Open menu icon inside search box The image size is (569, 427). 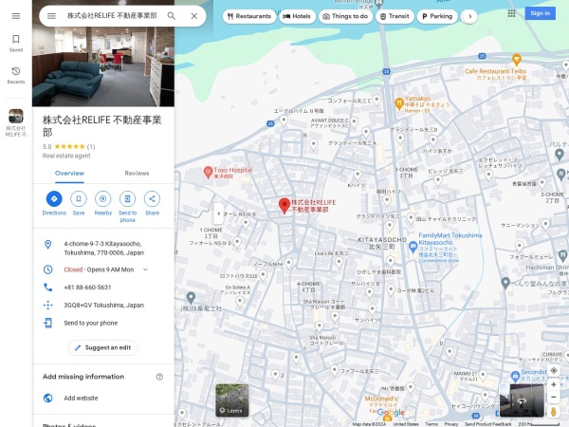pos(51,16)
